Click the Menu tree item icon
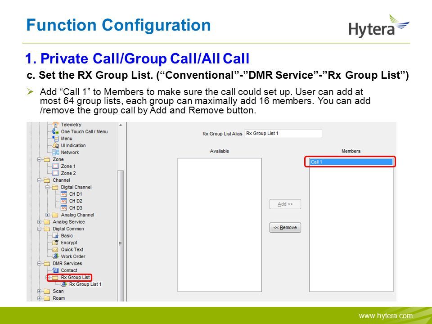Screen dimensions: 432x324 click(55, 139)
